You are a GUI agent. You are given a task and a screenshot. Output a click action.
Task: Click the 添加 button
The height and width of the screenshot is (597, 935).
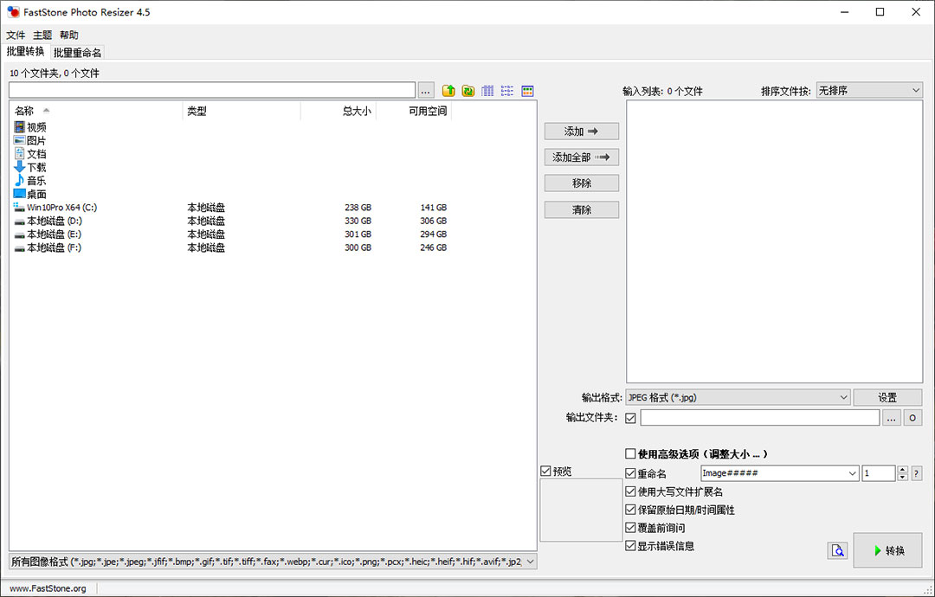click(x=582, y=131)
